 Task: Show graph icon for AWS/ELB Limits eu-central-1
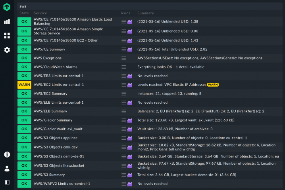pos(130,103)
